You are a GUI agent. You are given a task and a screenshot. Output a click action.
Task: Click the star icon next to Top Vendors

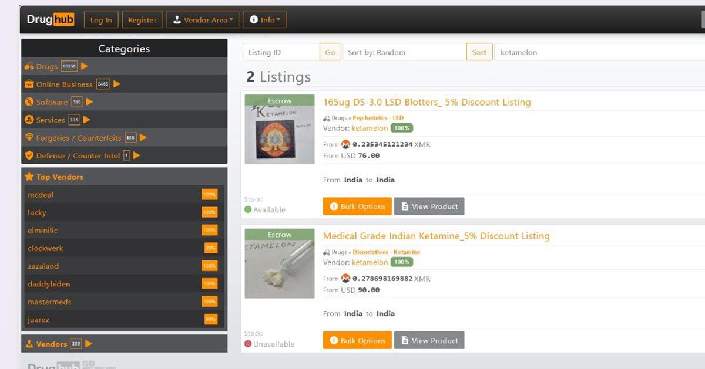[x=29, y=177]
